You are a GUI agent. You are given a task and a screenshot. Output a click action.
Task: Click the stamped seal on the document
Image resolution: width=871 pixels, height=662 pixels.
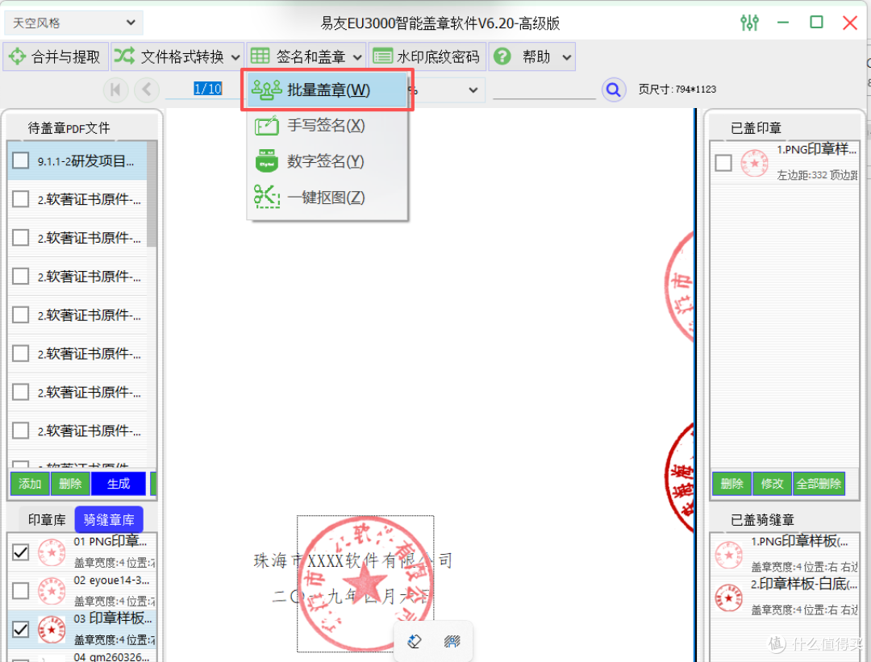tap(365, 583)
